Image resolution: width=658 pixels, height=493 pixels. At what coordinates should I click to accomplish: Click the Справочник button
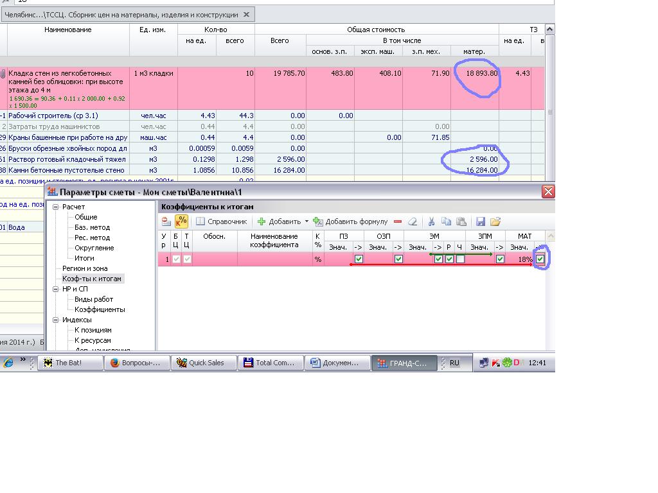tap(222, 221)
